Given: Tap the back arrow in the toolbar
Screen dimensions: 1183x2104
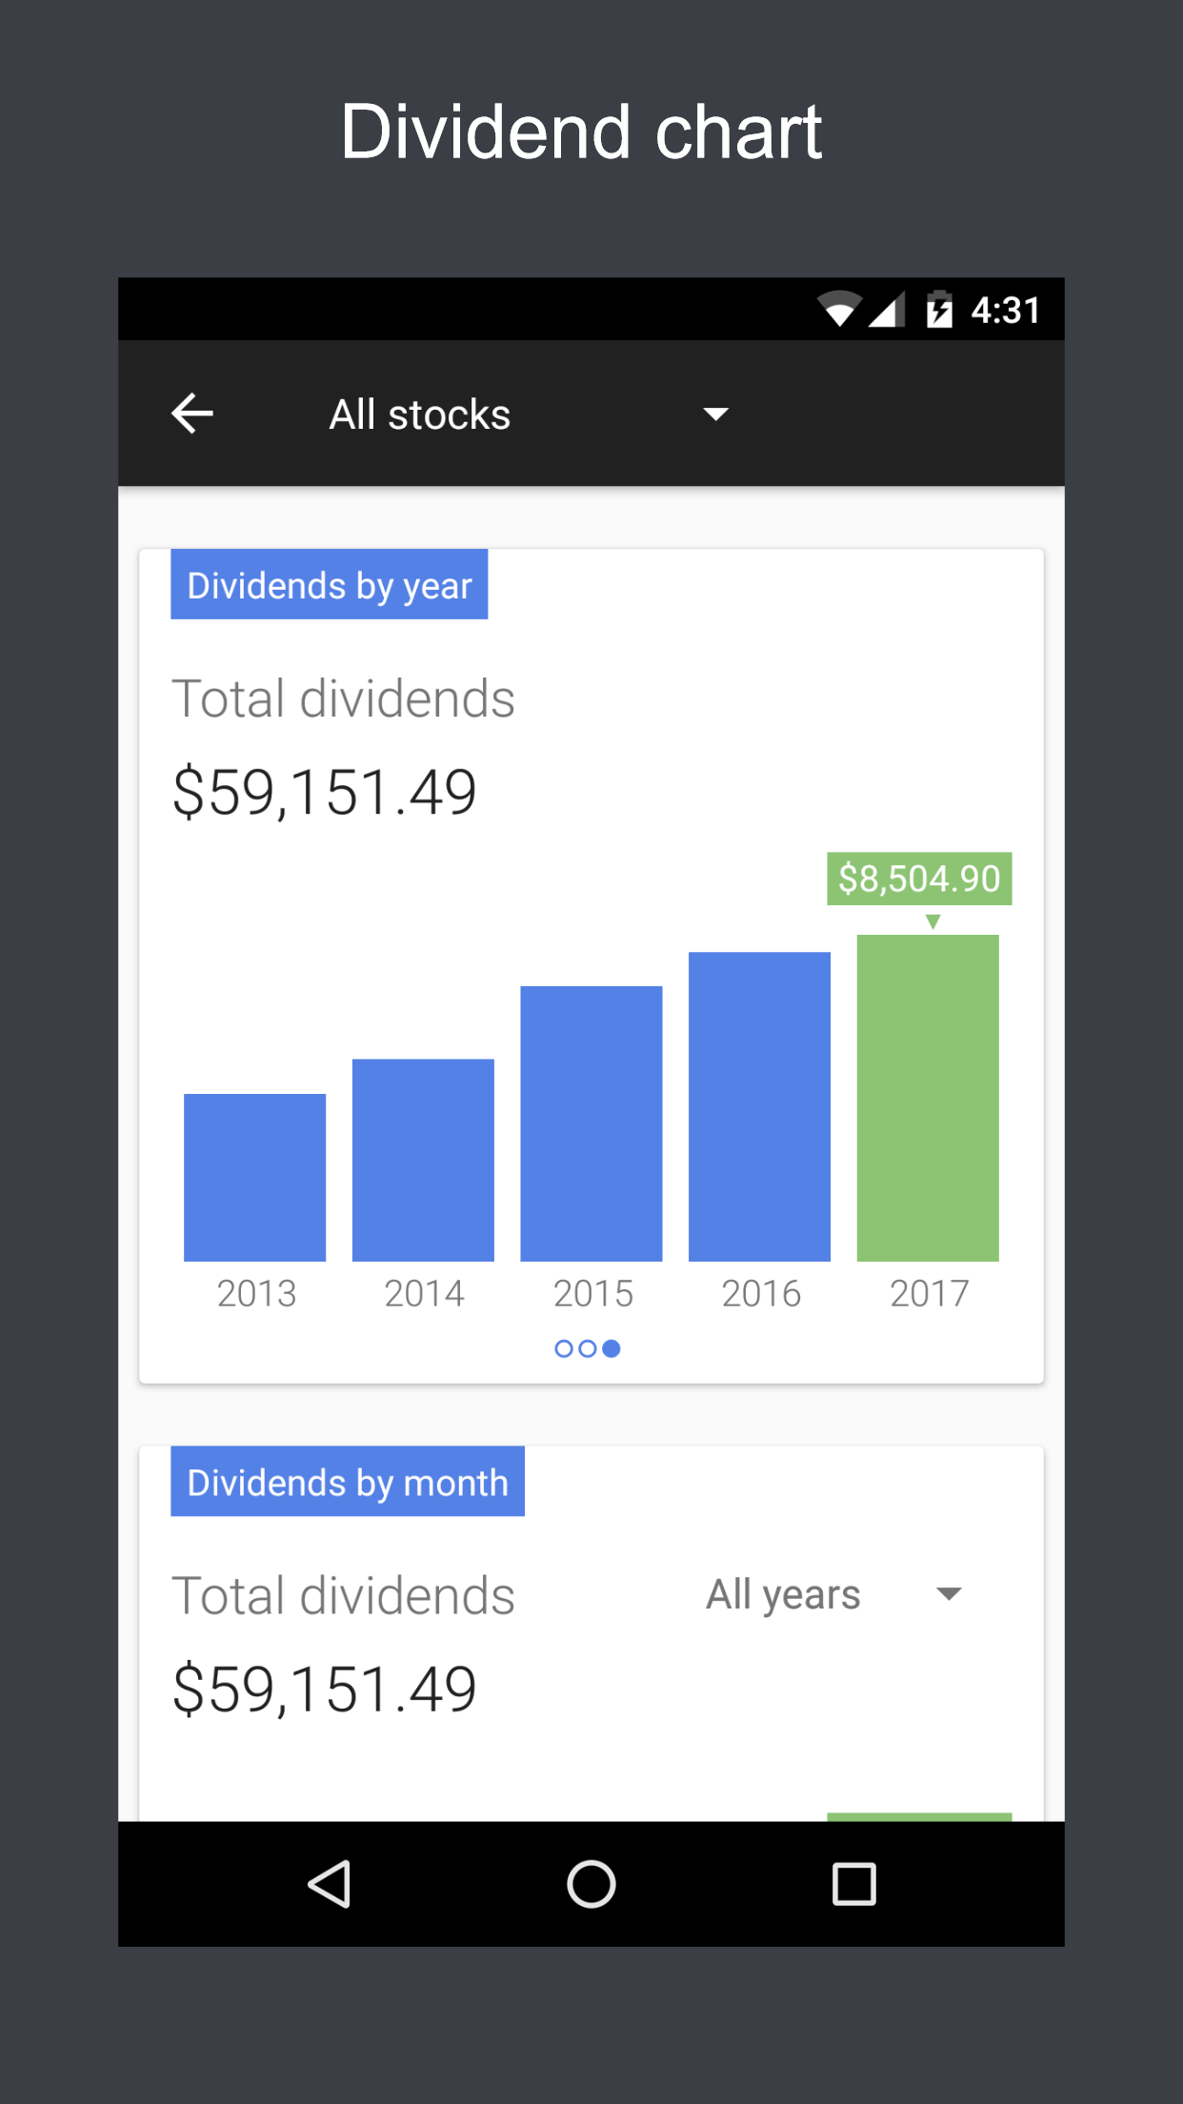Looking at the screenshot, I should pos(192,414).
